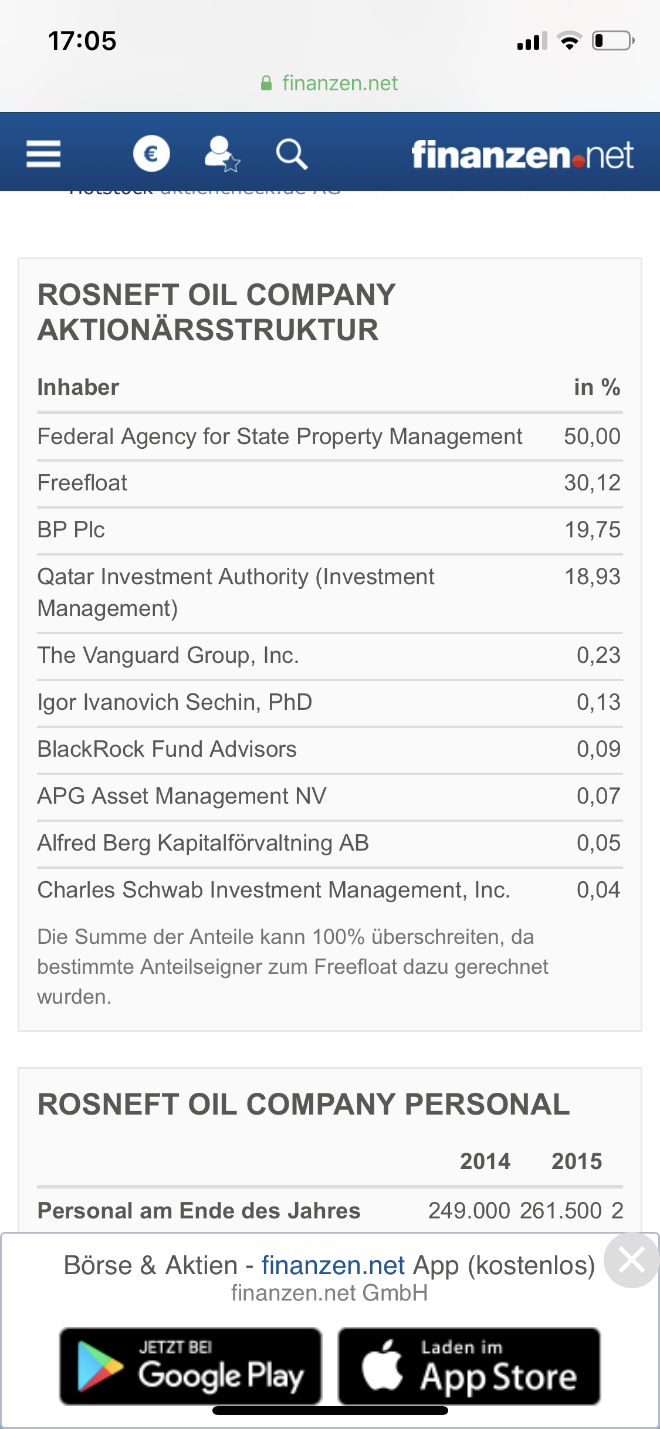660x1429 pixels.
Task: Open the search magnifier icon
Action: tap(292, 154)
